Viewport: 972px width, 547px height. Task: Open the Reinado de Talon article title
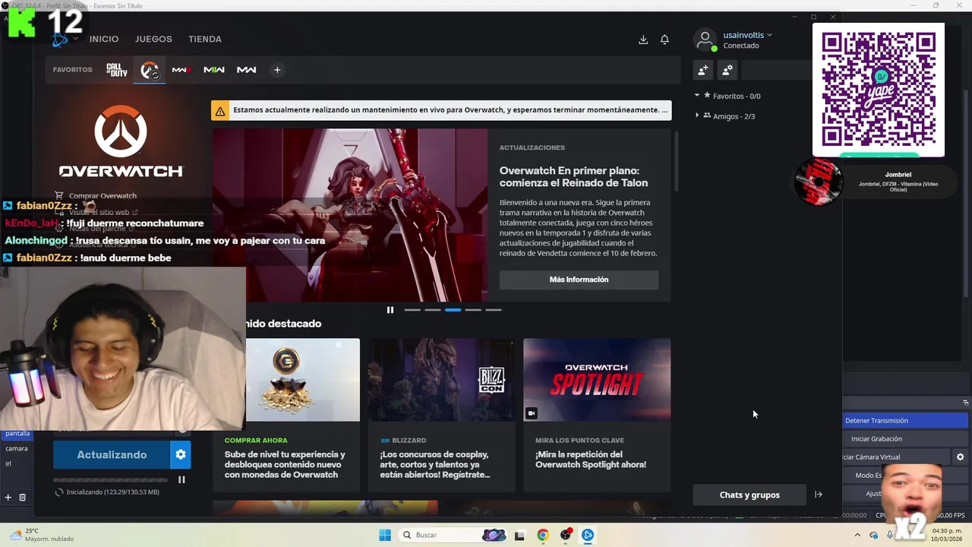tap(573, 176)
